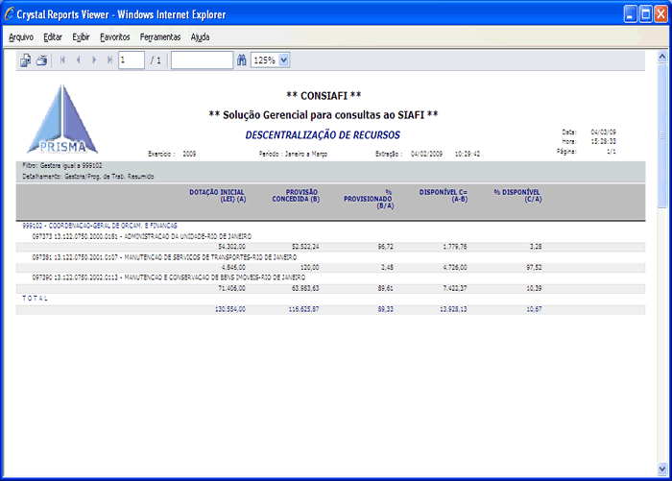The image size is (672, 481).
Task: Click the value 63.983,63
Action: pyautogui.click(x=305, y=288)
